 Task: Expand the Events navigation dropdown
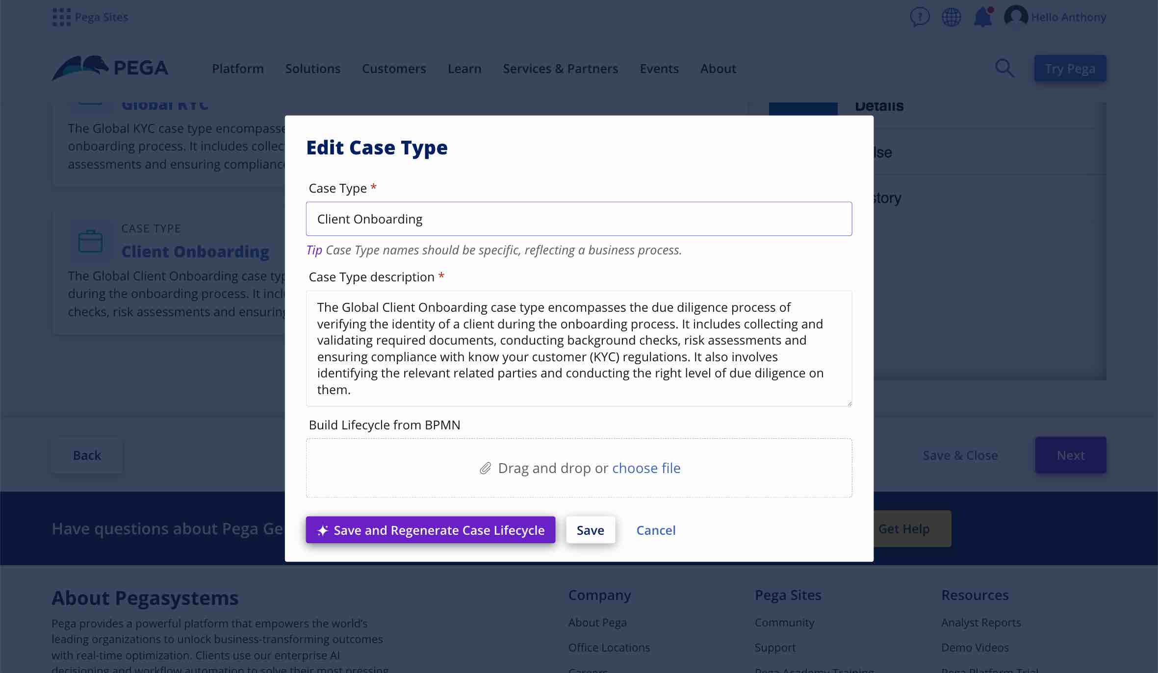tap(659, 67)
